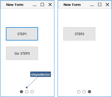
Task: Select the first step dot in right form
Action: (79, 92)
